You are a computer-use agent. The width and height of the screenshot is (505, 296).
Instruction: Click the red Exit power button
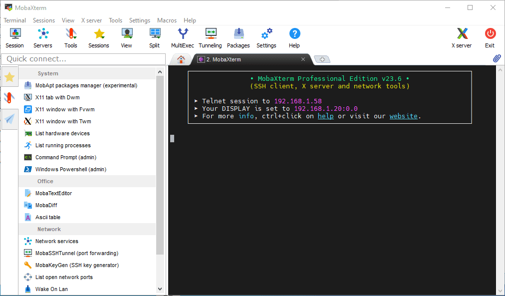coord(490,38)
